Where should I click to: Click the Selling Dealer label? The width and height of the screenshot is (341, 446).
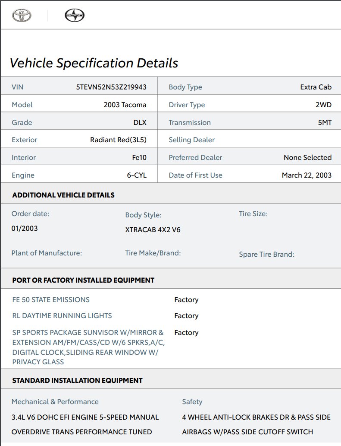[x=192, y=140]
